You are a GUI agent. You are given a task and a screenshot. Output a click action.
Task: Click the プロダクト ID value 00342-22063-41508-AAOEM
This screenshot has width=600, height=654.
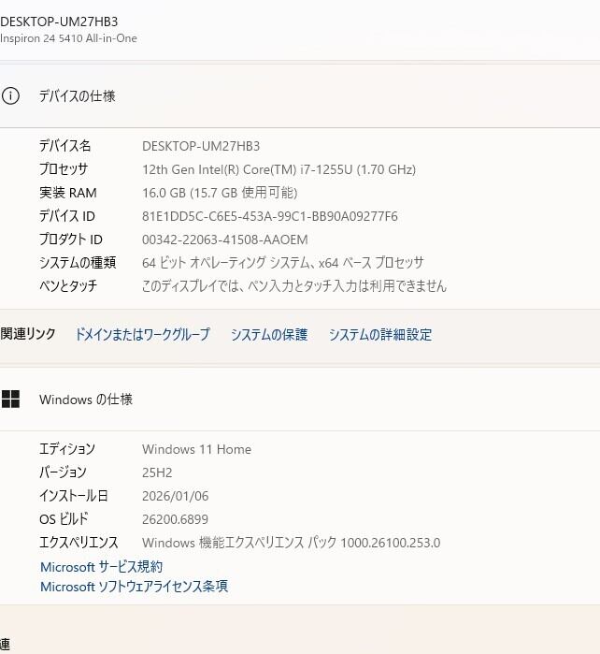(x=224, y=240)
